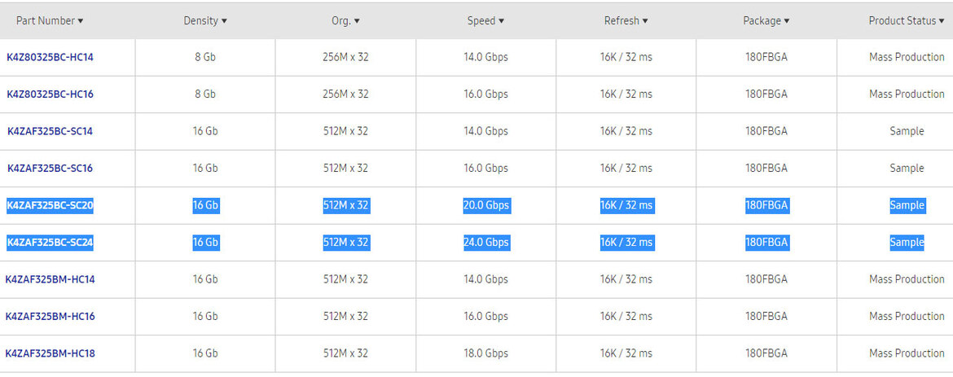Click highlighted Sample status in SC24 row
953x377 pixels.
(907, 243)
